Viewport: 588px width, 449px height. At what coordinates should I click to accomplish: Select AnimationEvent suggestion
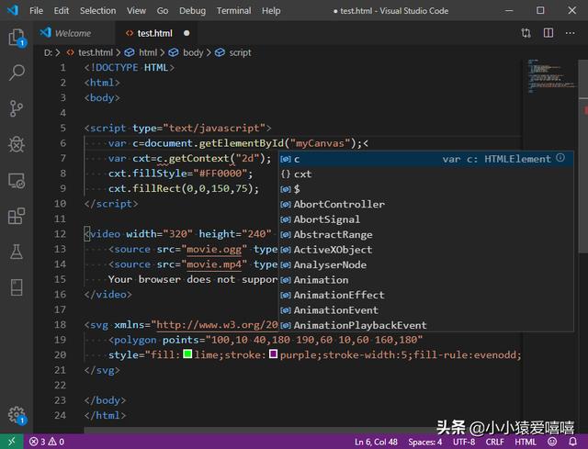(x=426, y=310)
